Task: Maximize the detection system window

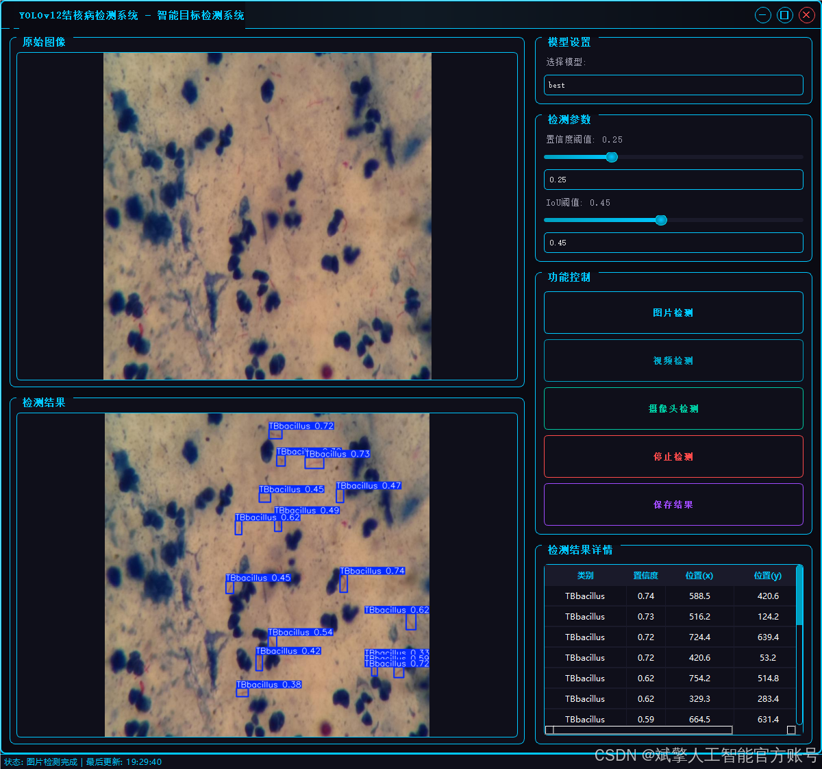Action: pos(785,15)
